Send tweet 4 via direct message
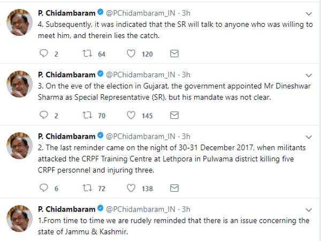This screenshot has width=321, height=241. (174, 54)
